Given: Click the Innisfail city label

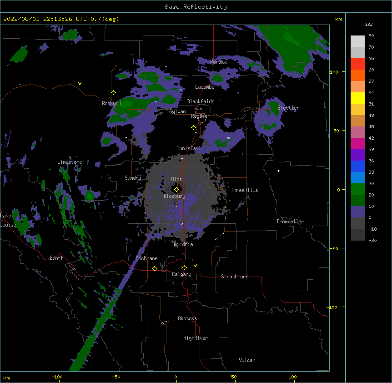Looking at the screenshot, I should (x=189, y=148).
